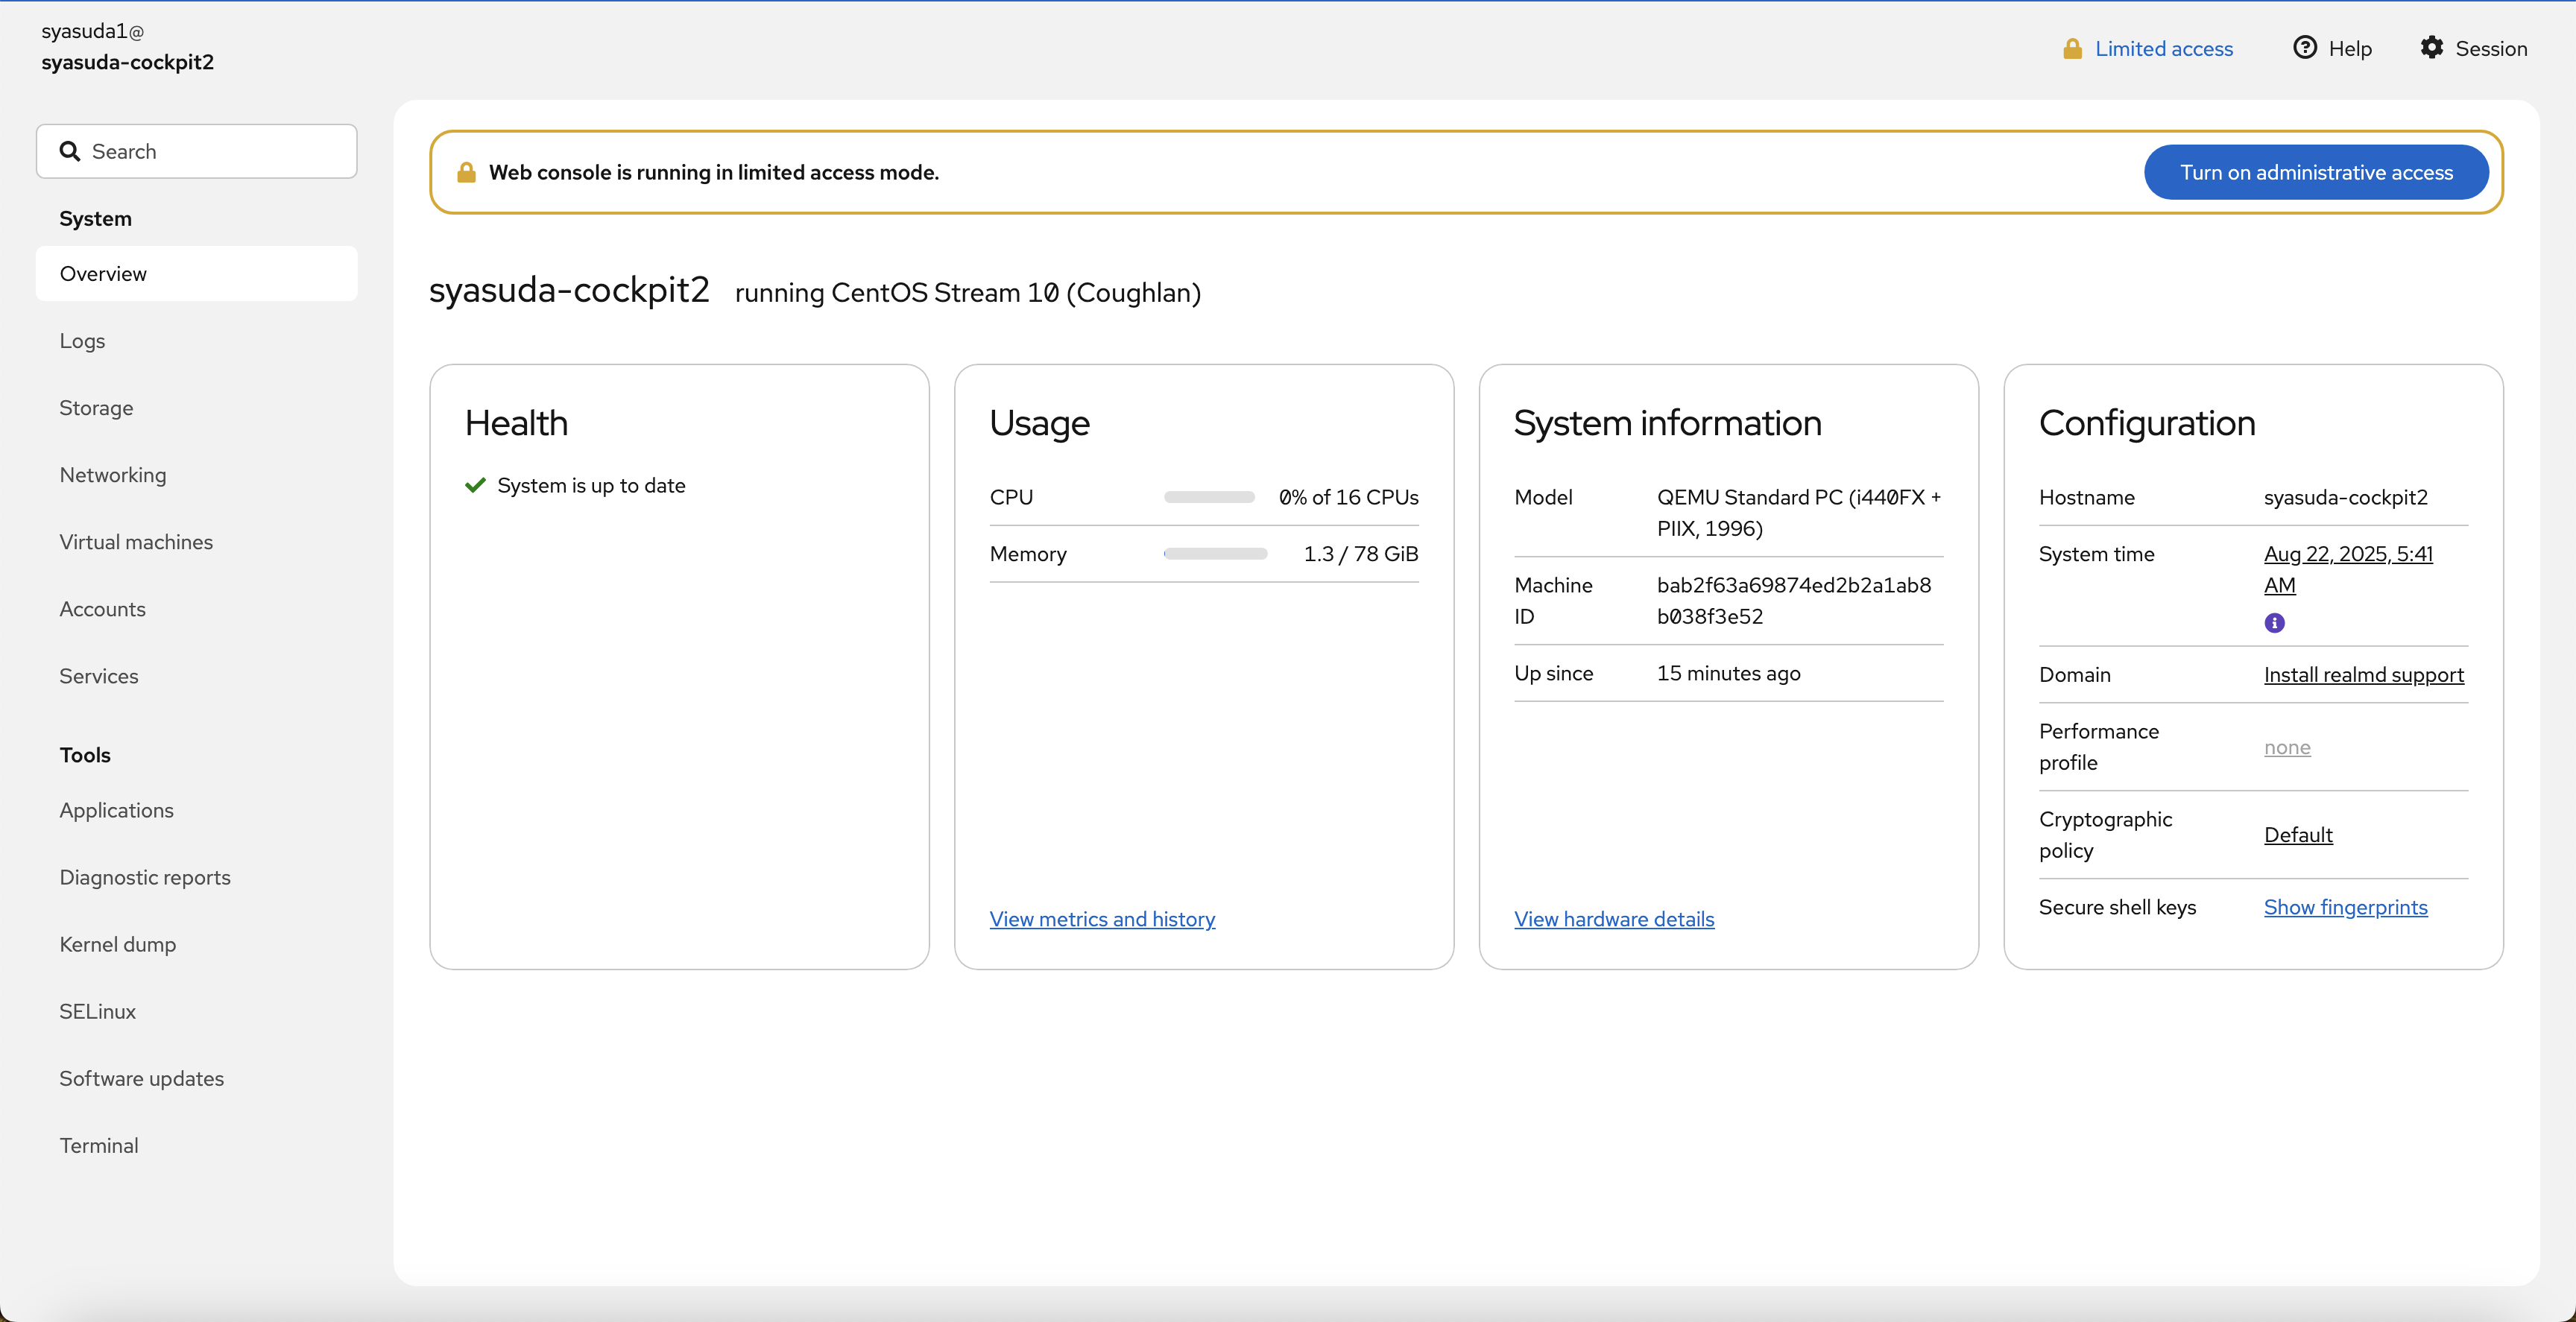This screenshot has width=2576, height=1322.
Task: Click the lock icon beside Limited access
Action: coord(2072,49)
